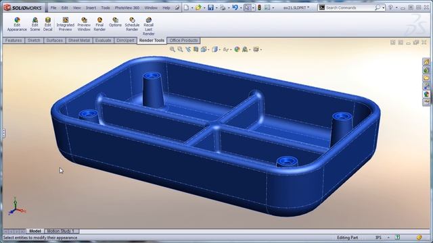The height and width of the screenshot is (243, 433).
Task: Click the Edit Appearance tool
Action: [17, 24]
